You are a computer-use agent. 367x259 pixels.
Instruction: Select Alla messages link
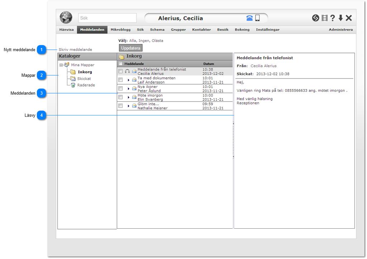(x=133, y=41)
